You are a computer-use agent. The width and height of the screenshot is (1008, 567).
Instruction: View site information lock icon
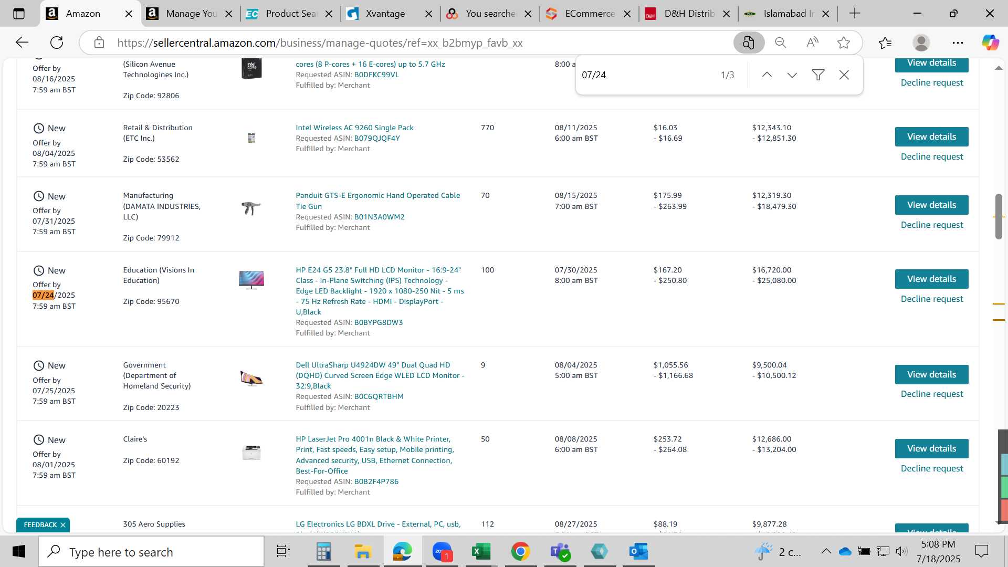click(x=99, y=43)
